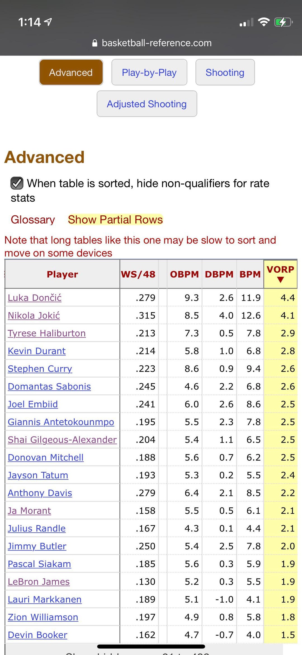Screen dimensions: 302x655
Task: Click Show Partial Rows
Action: click(115, 220)
